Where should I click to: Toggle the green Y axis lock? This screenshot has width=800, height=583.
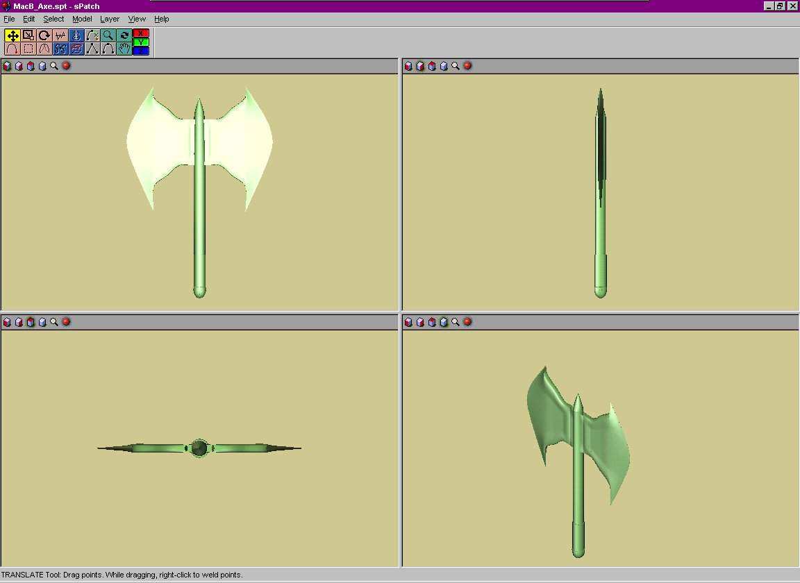click(x=141, y=42)
